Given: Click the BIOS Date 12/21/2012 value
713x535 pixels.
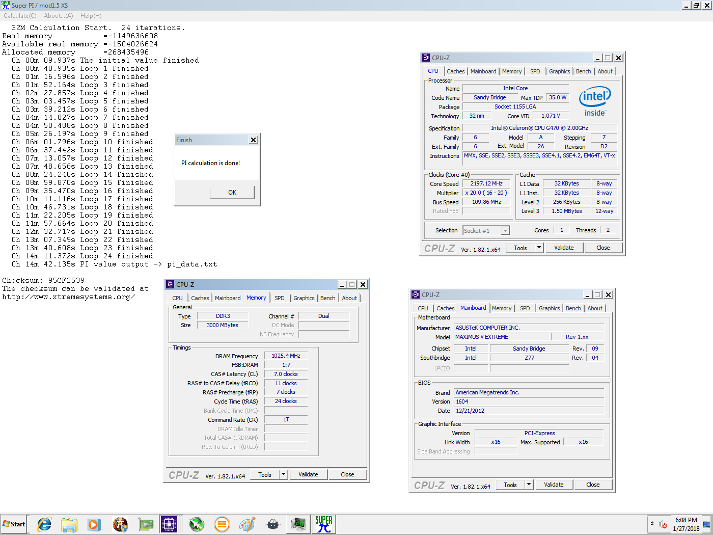Looking at the screenshot, I should 529,411.
